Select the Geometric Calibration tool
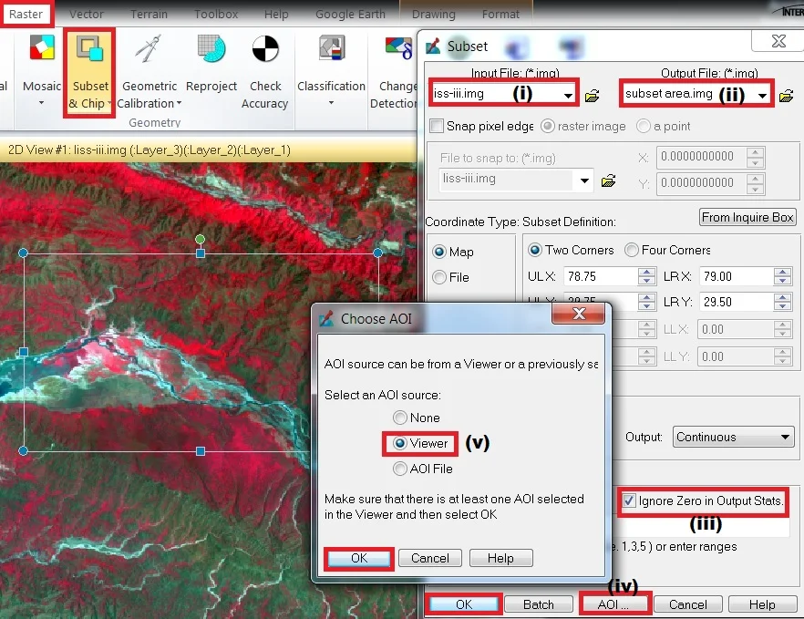This screenshot has width=804, height=619. 149,71
